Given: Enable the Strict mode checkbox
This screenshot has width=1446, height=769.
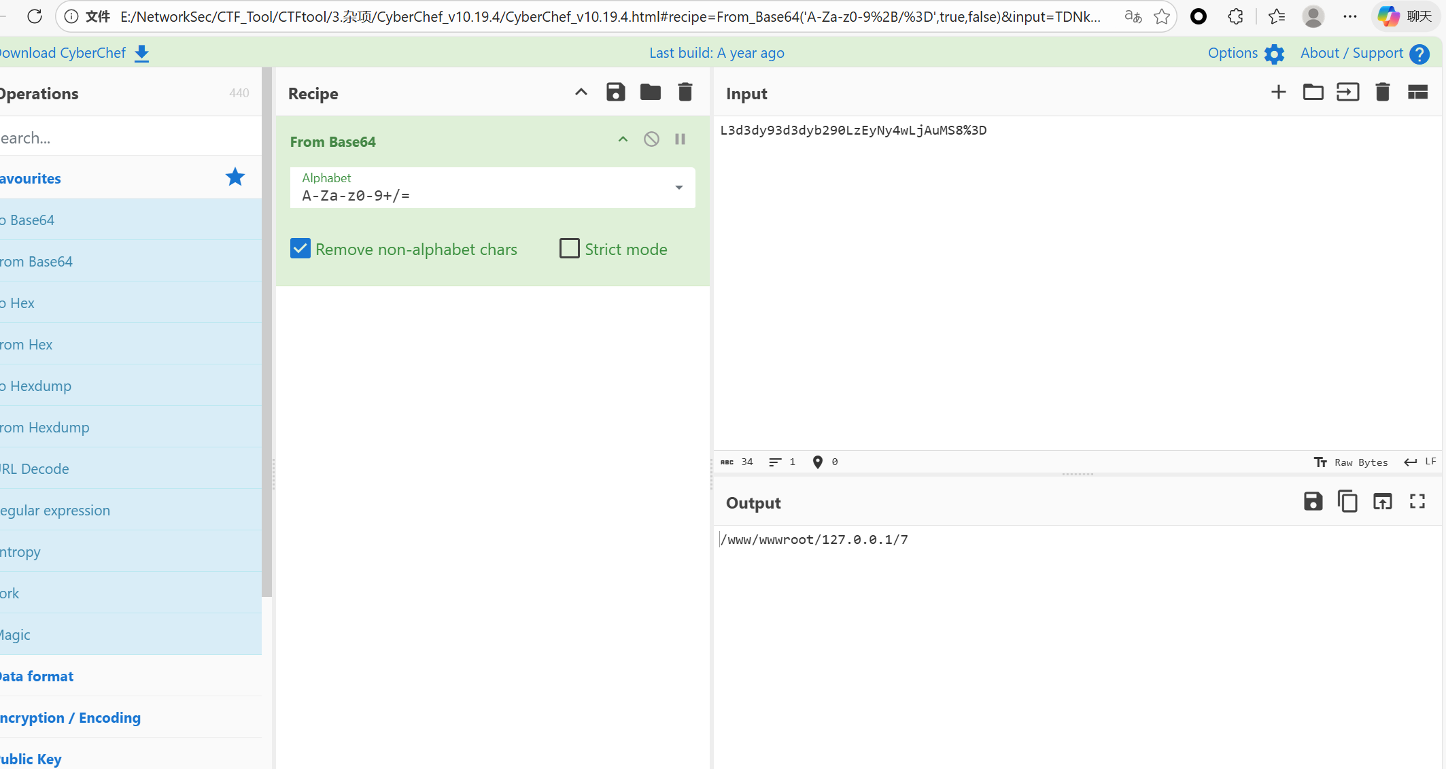Looking at the screenshot, I should tap(569, 249).
